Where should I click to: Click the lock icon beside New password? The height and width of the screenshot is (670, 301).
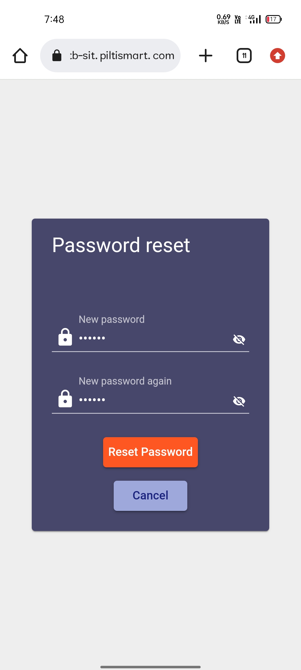(x=65, y=337)
